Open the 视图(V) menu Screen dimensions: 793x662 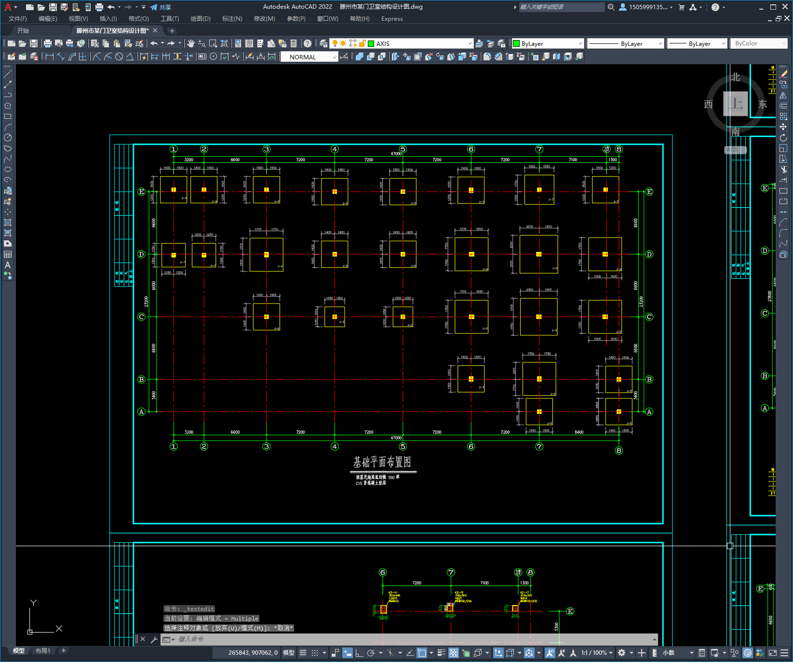click(79, 19)
